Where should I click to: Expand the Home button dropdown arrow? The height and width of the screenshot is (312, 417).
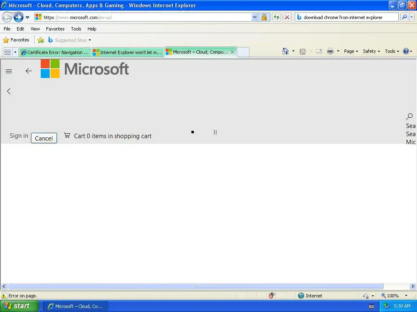[293, 51]
